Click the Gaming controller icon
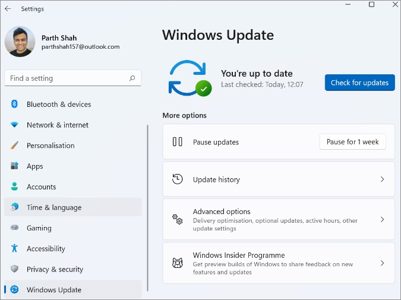 [x=15, y=227]
